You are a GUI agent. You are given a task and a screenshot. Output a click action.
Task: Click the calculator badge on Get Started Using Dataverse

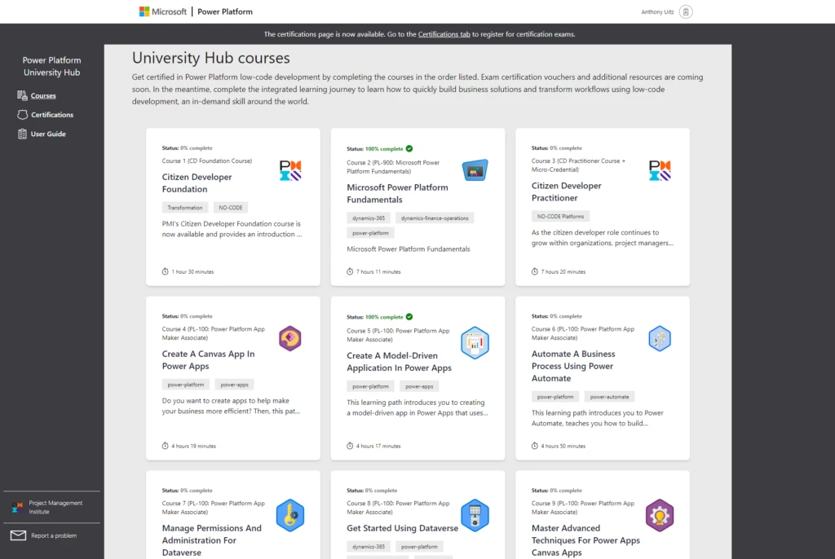pyautogui.click(x=475, y=514)
